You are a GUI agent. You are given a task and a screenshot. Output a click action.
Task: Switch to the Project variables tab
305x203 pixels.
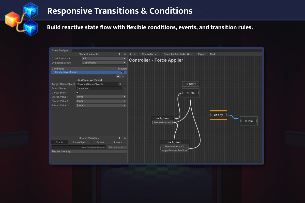tap(118, 142)
